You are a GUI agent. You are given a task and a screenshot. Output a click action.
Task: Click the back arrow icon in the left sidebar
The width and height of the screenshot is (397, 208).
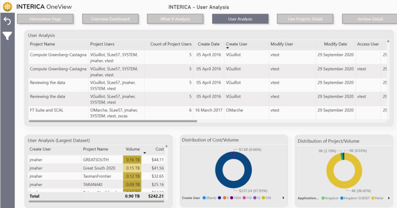(x=7, y=20)
